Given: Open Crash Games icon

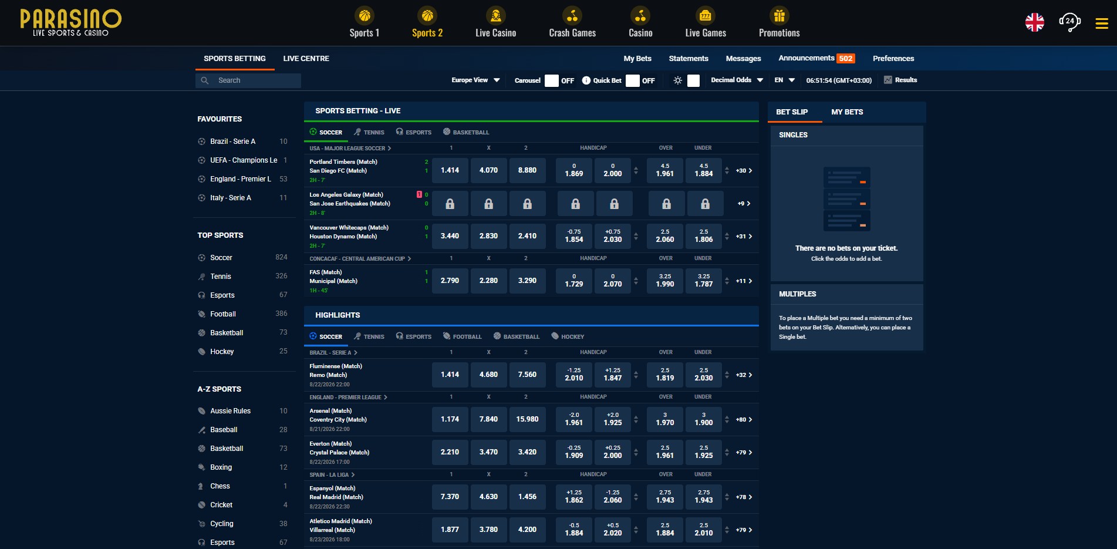Looking at the screenshot, I should (572, 15).
